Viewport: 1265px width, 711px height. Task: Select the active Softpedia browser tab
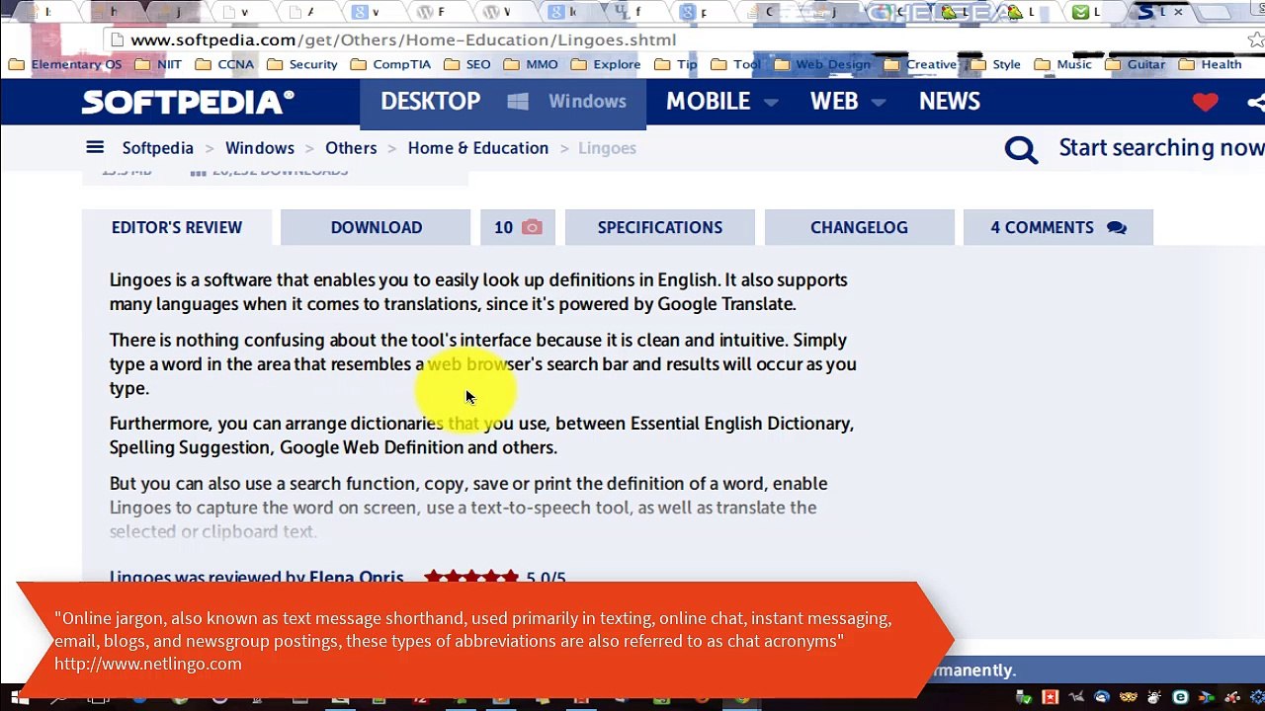coord(1160,12)
